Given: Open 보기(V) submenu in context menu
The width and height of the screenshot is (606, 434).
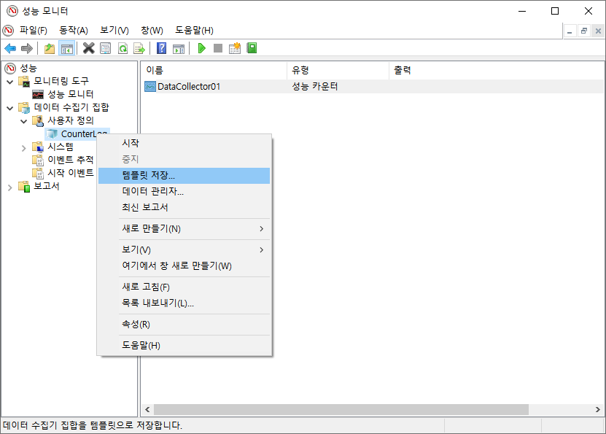Looking at the screenshot, I should [184, 249].
